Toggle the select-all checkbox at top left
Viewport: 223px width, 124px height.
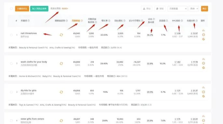(x=11, y=9)
